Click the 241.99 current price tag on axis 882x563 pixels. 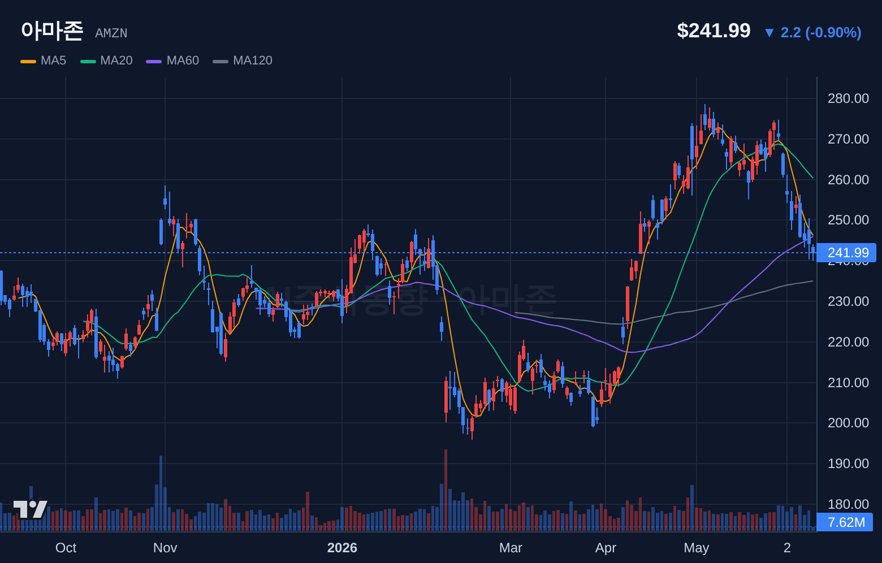click(x=846, y=253)
